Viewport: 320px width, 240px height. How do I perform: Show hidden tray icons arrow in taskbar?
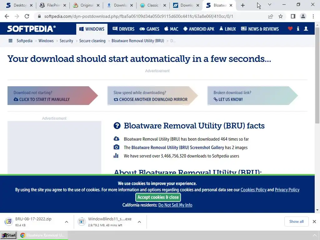point(314,235)
